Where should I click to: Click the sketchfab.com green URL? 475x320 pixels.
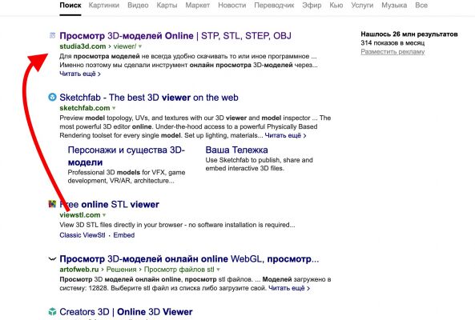pos(85,108)
